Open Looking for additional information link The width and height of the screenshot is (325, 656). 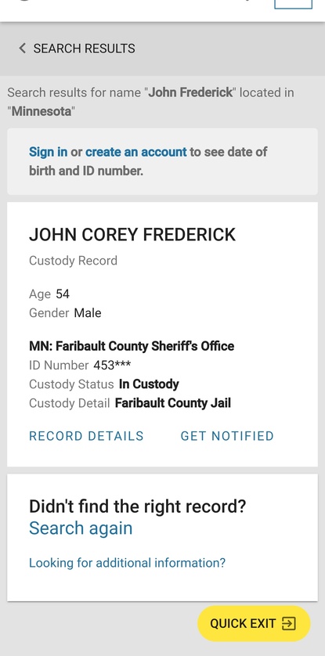tap(127, 563)
